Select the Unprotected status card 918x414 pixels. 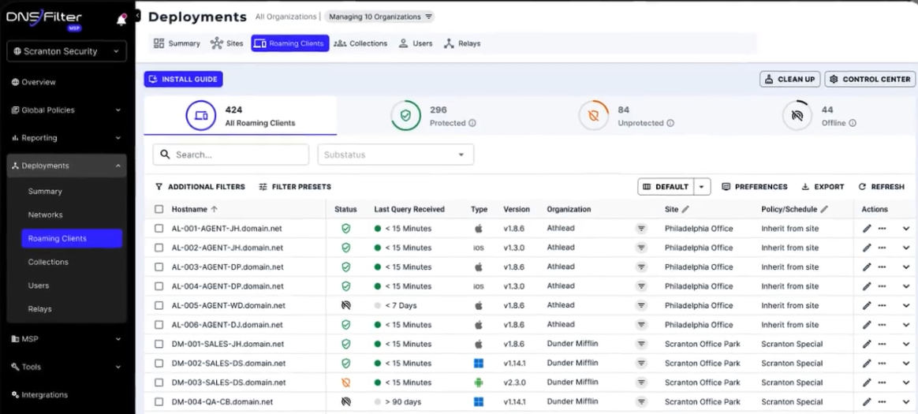point(626,116)
